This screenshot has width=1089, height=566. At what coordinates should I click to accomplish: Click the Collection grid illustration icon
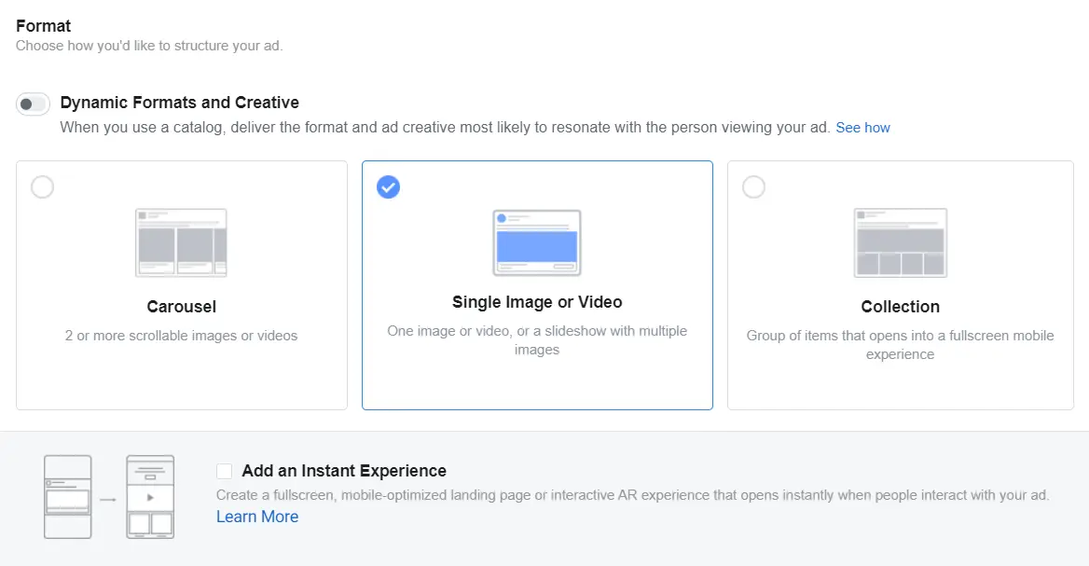tap(900, 242)
